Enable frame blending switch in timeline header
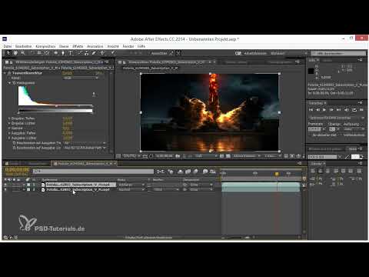 coord(188,172)
